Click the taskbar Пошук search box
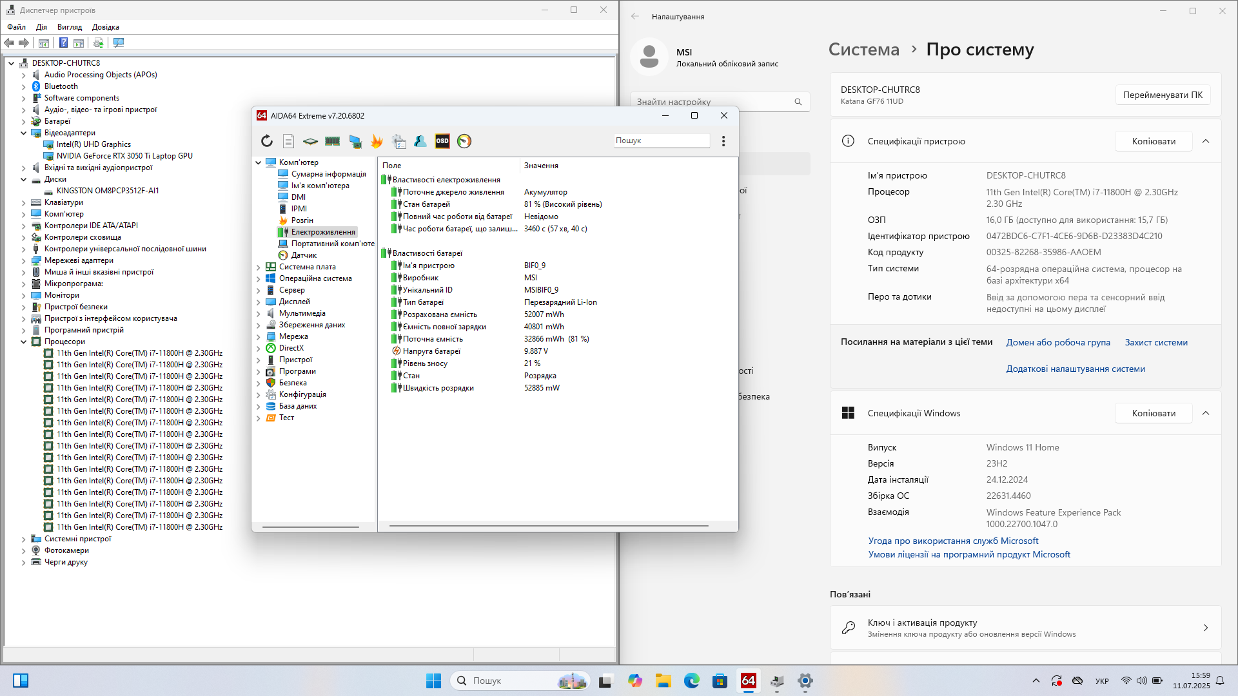This screenshot has height=696, width=1238. (520, 681)
